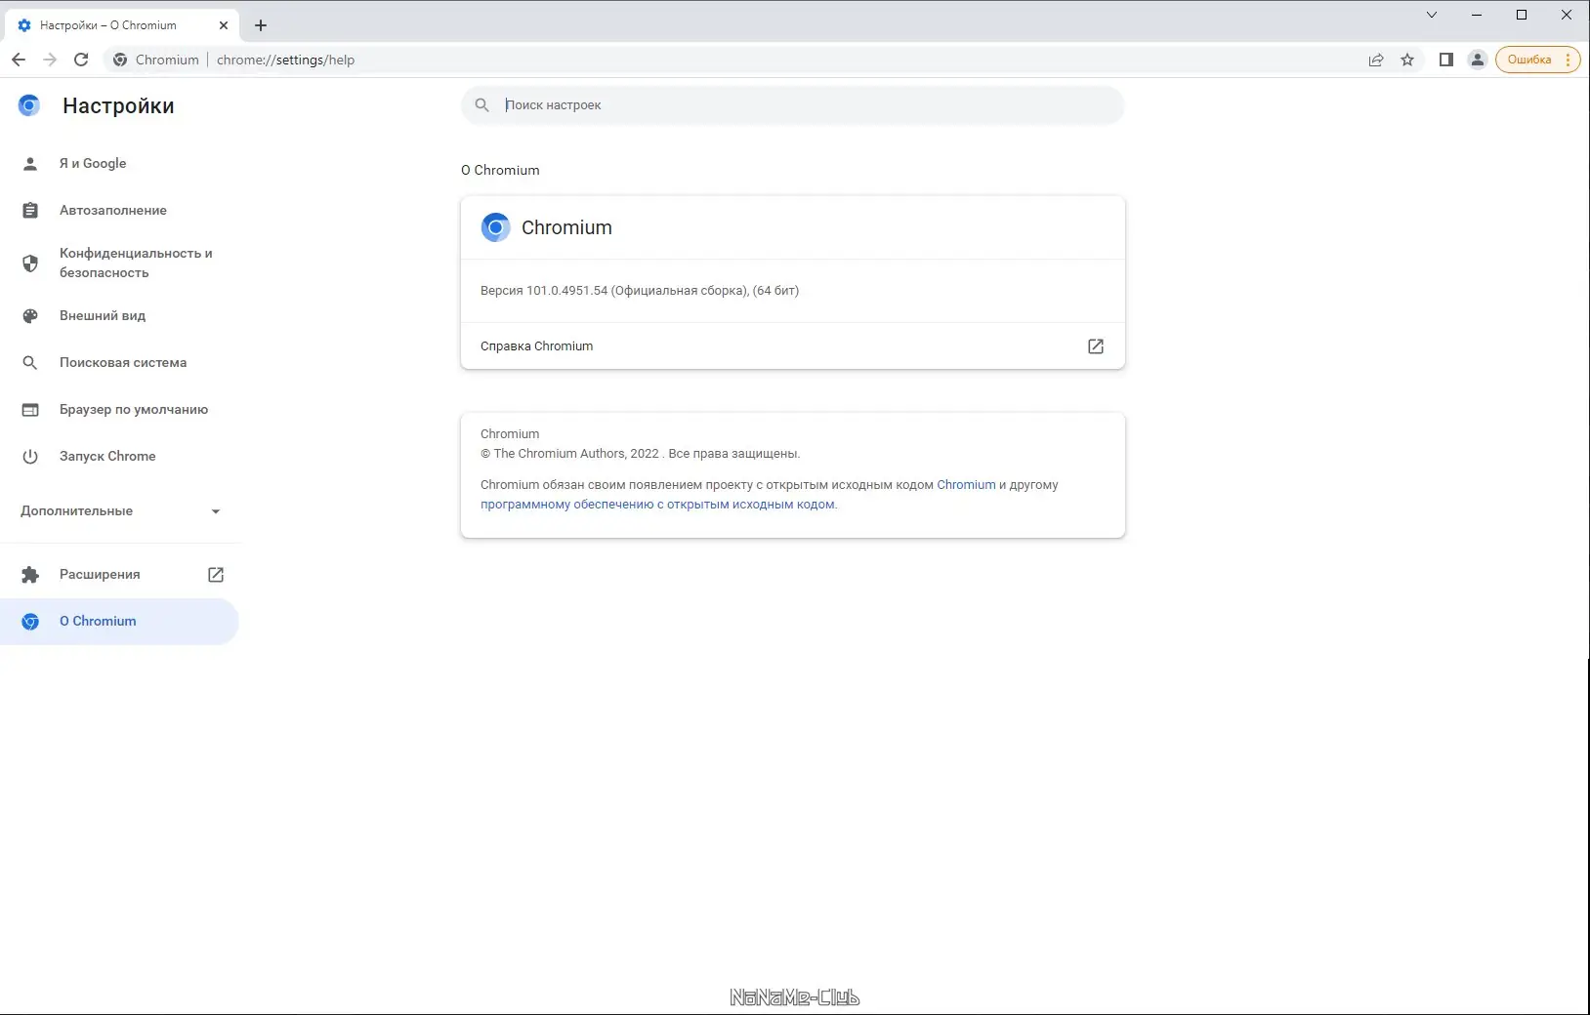Click the Chromium logo next to Настройки

[x=29, y=105]
